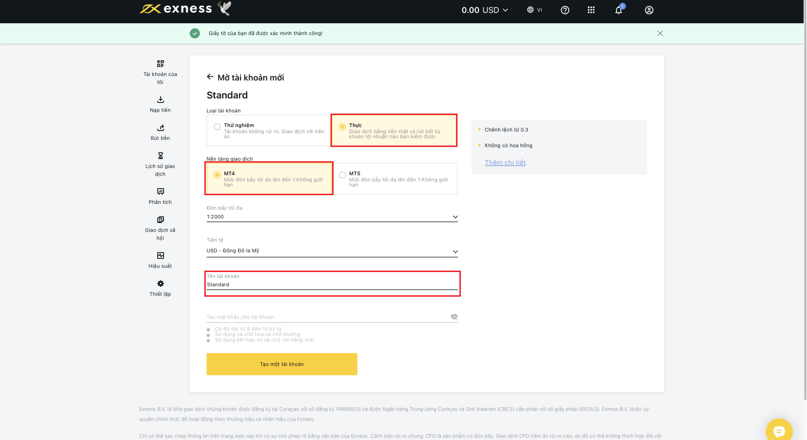Click the Không có hoa hồng text

pyautogui.click(x=508, y=145)
